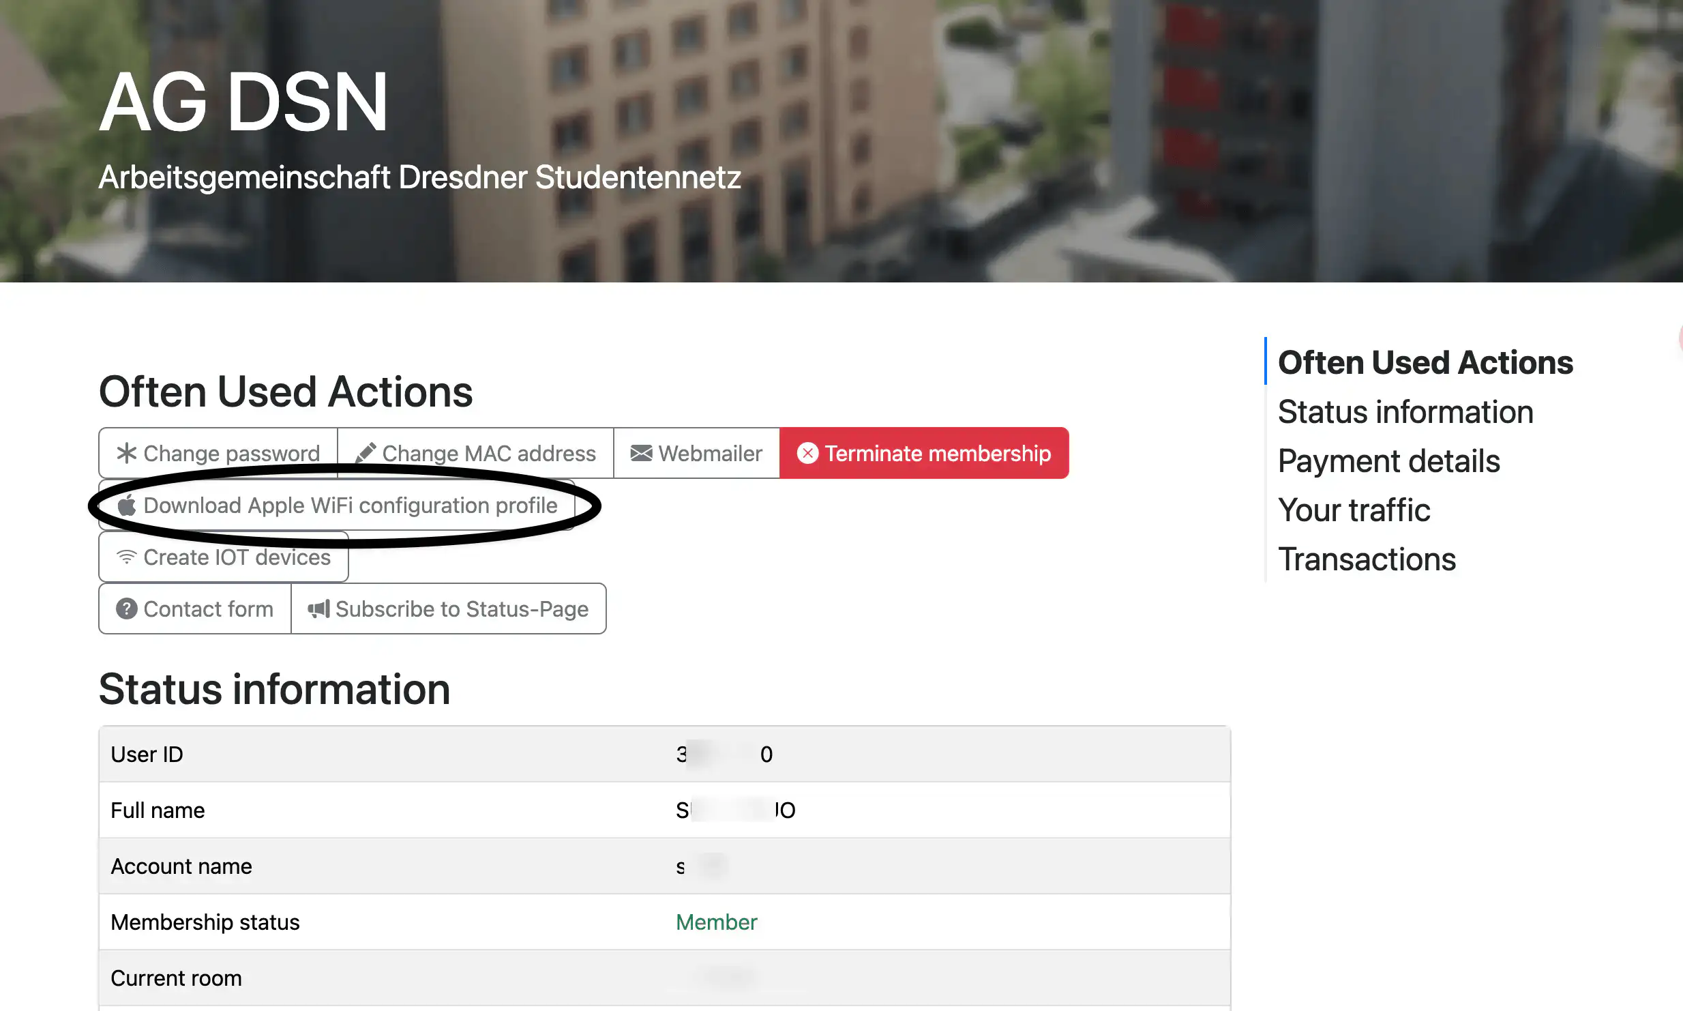Go to Transactions in sidebar
Screen dimensions: 1683x1011
point(1367,559)
